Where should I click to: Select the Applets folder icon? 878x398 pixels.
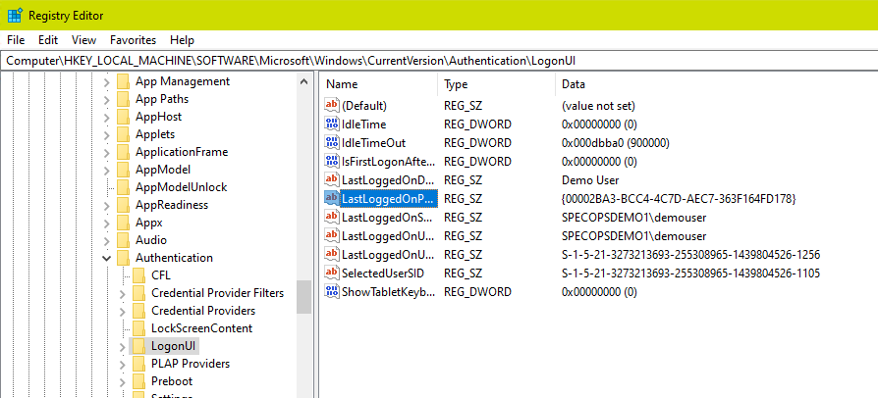(x=123, y=134)
